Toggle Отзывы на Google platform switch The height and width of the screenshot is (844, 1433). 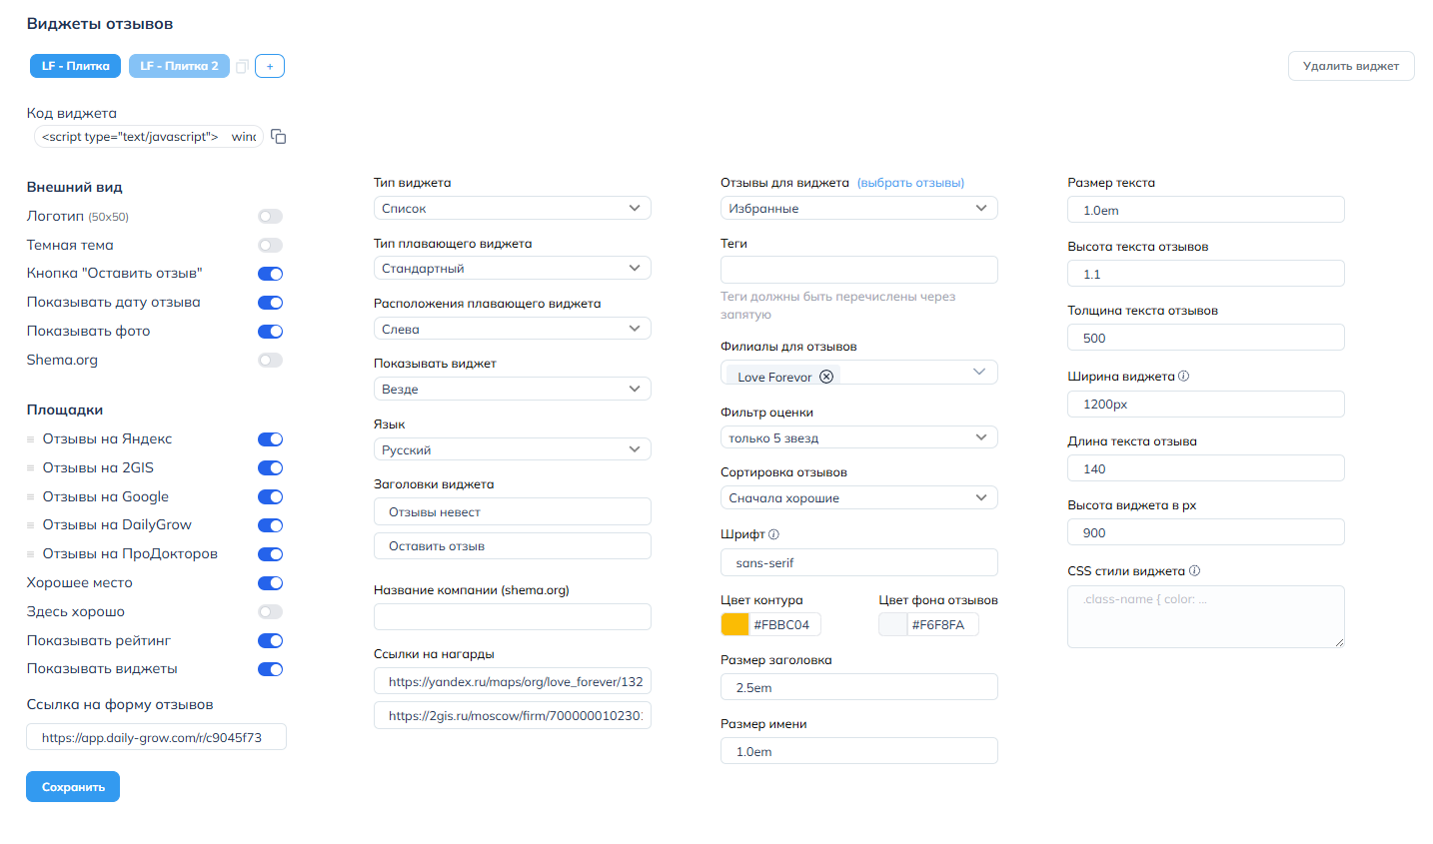pos(270,497)
